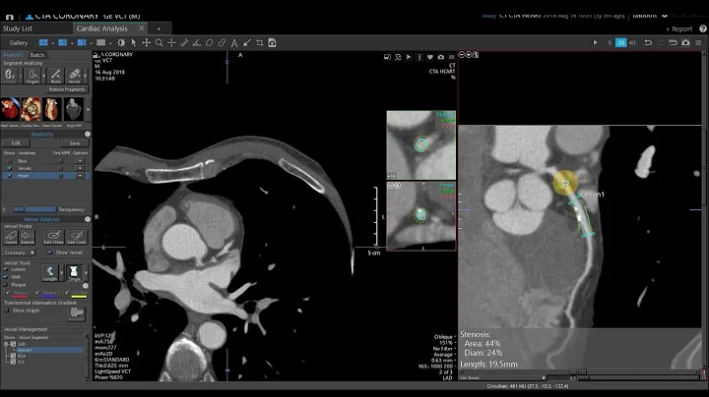Click the Vessel segmentation tool
Image resolution: width=709 pixels, height=397 pixels.
coord(74,76)
